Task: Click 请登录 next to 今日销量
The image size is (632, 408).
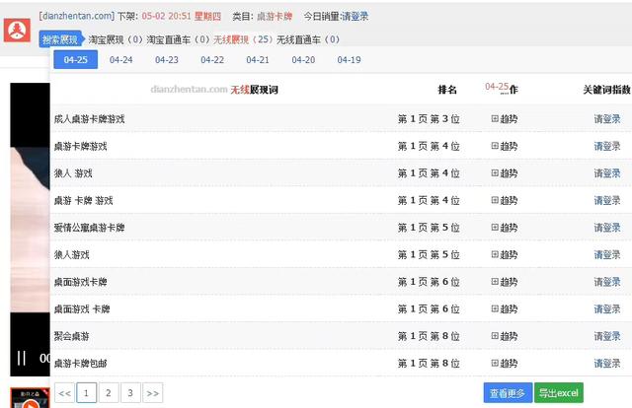Action: coord(355,16)
